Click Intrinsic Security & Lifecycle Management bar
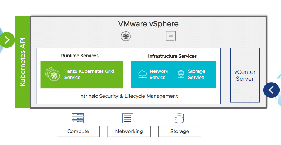 click(128, 96)
